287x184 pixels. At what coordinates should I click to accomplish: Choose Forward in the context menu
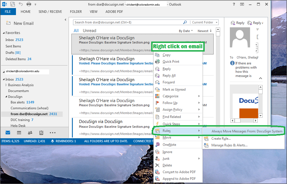point(178,82)
